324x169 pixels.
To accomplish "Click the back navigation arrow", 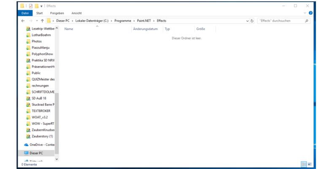I will 23,21.
